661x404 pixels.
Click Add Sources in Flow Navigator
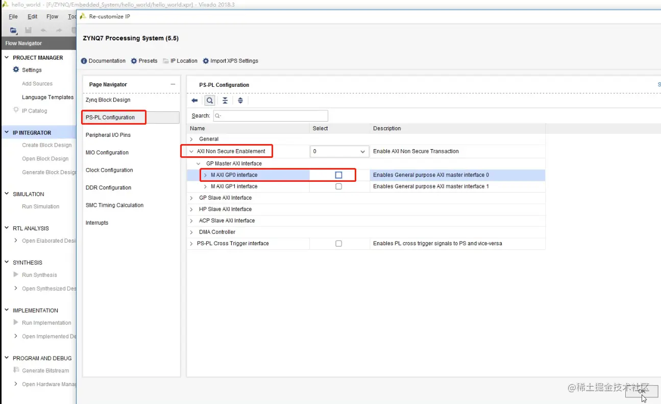tap(37, 84)
